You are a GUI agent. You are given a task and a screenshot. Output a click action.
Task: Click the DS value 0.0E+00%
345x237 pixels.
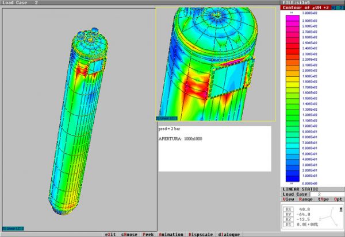(x=308, y=224)
